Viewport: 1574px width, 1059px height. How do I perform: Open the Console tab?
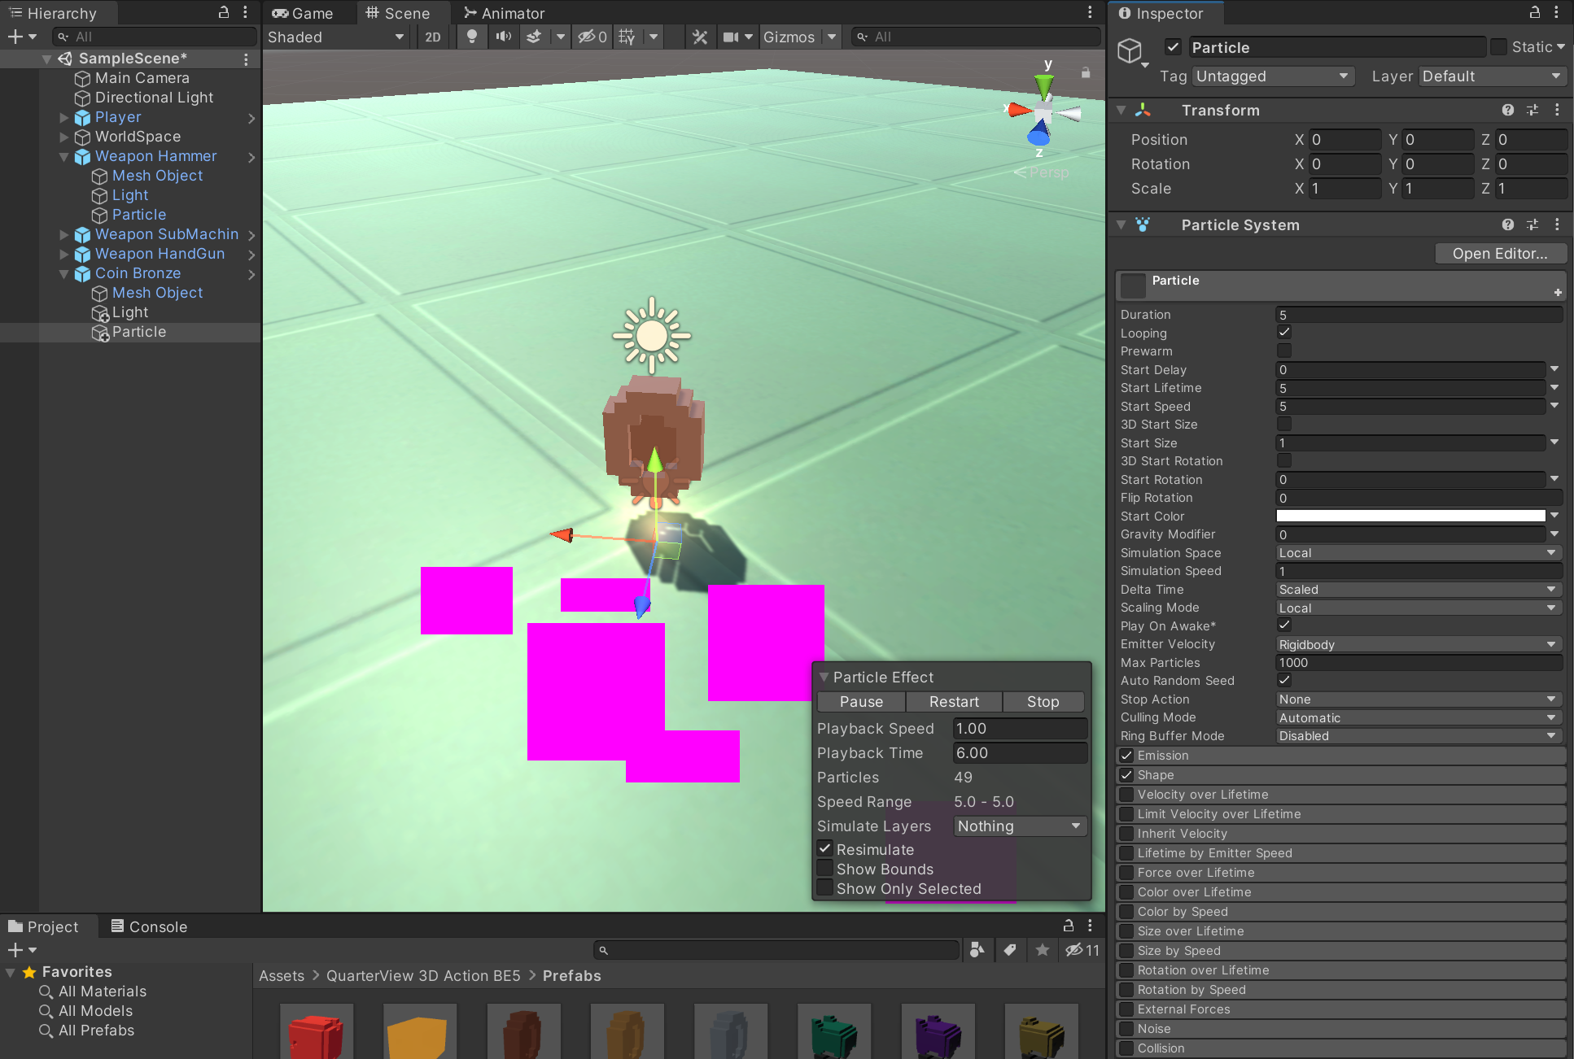149,926
